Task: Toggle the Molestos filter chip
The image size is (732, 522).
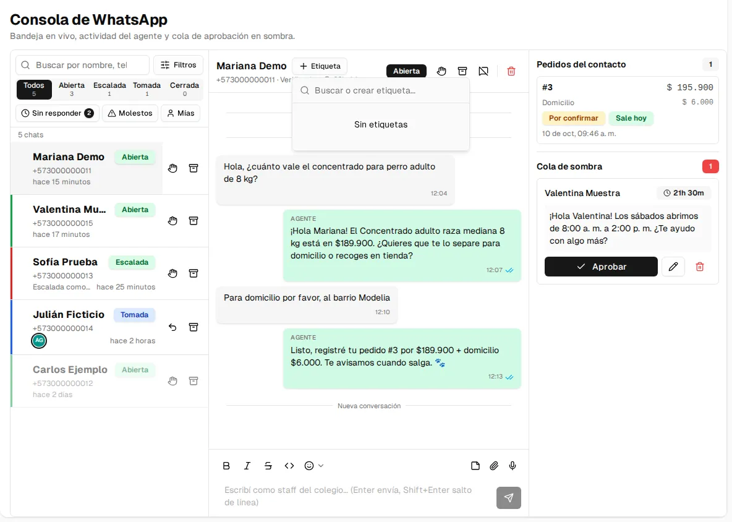Action: (130, 113)
